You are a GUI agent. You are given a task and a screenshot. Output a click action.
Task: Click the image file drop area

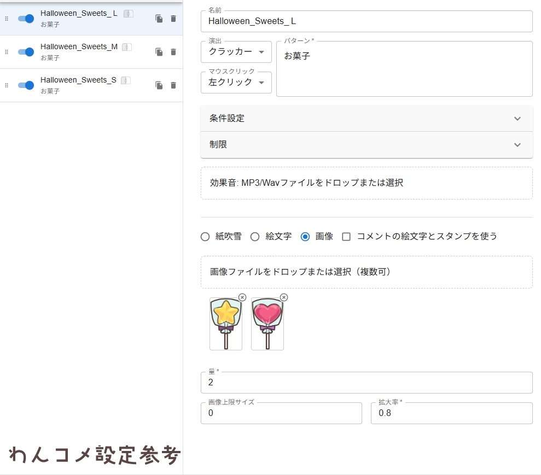(367, 272)
